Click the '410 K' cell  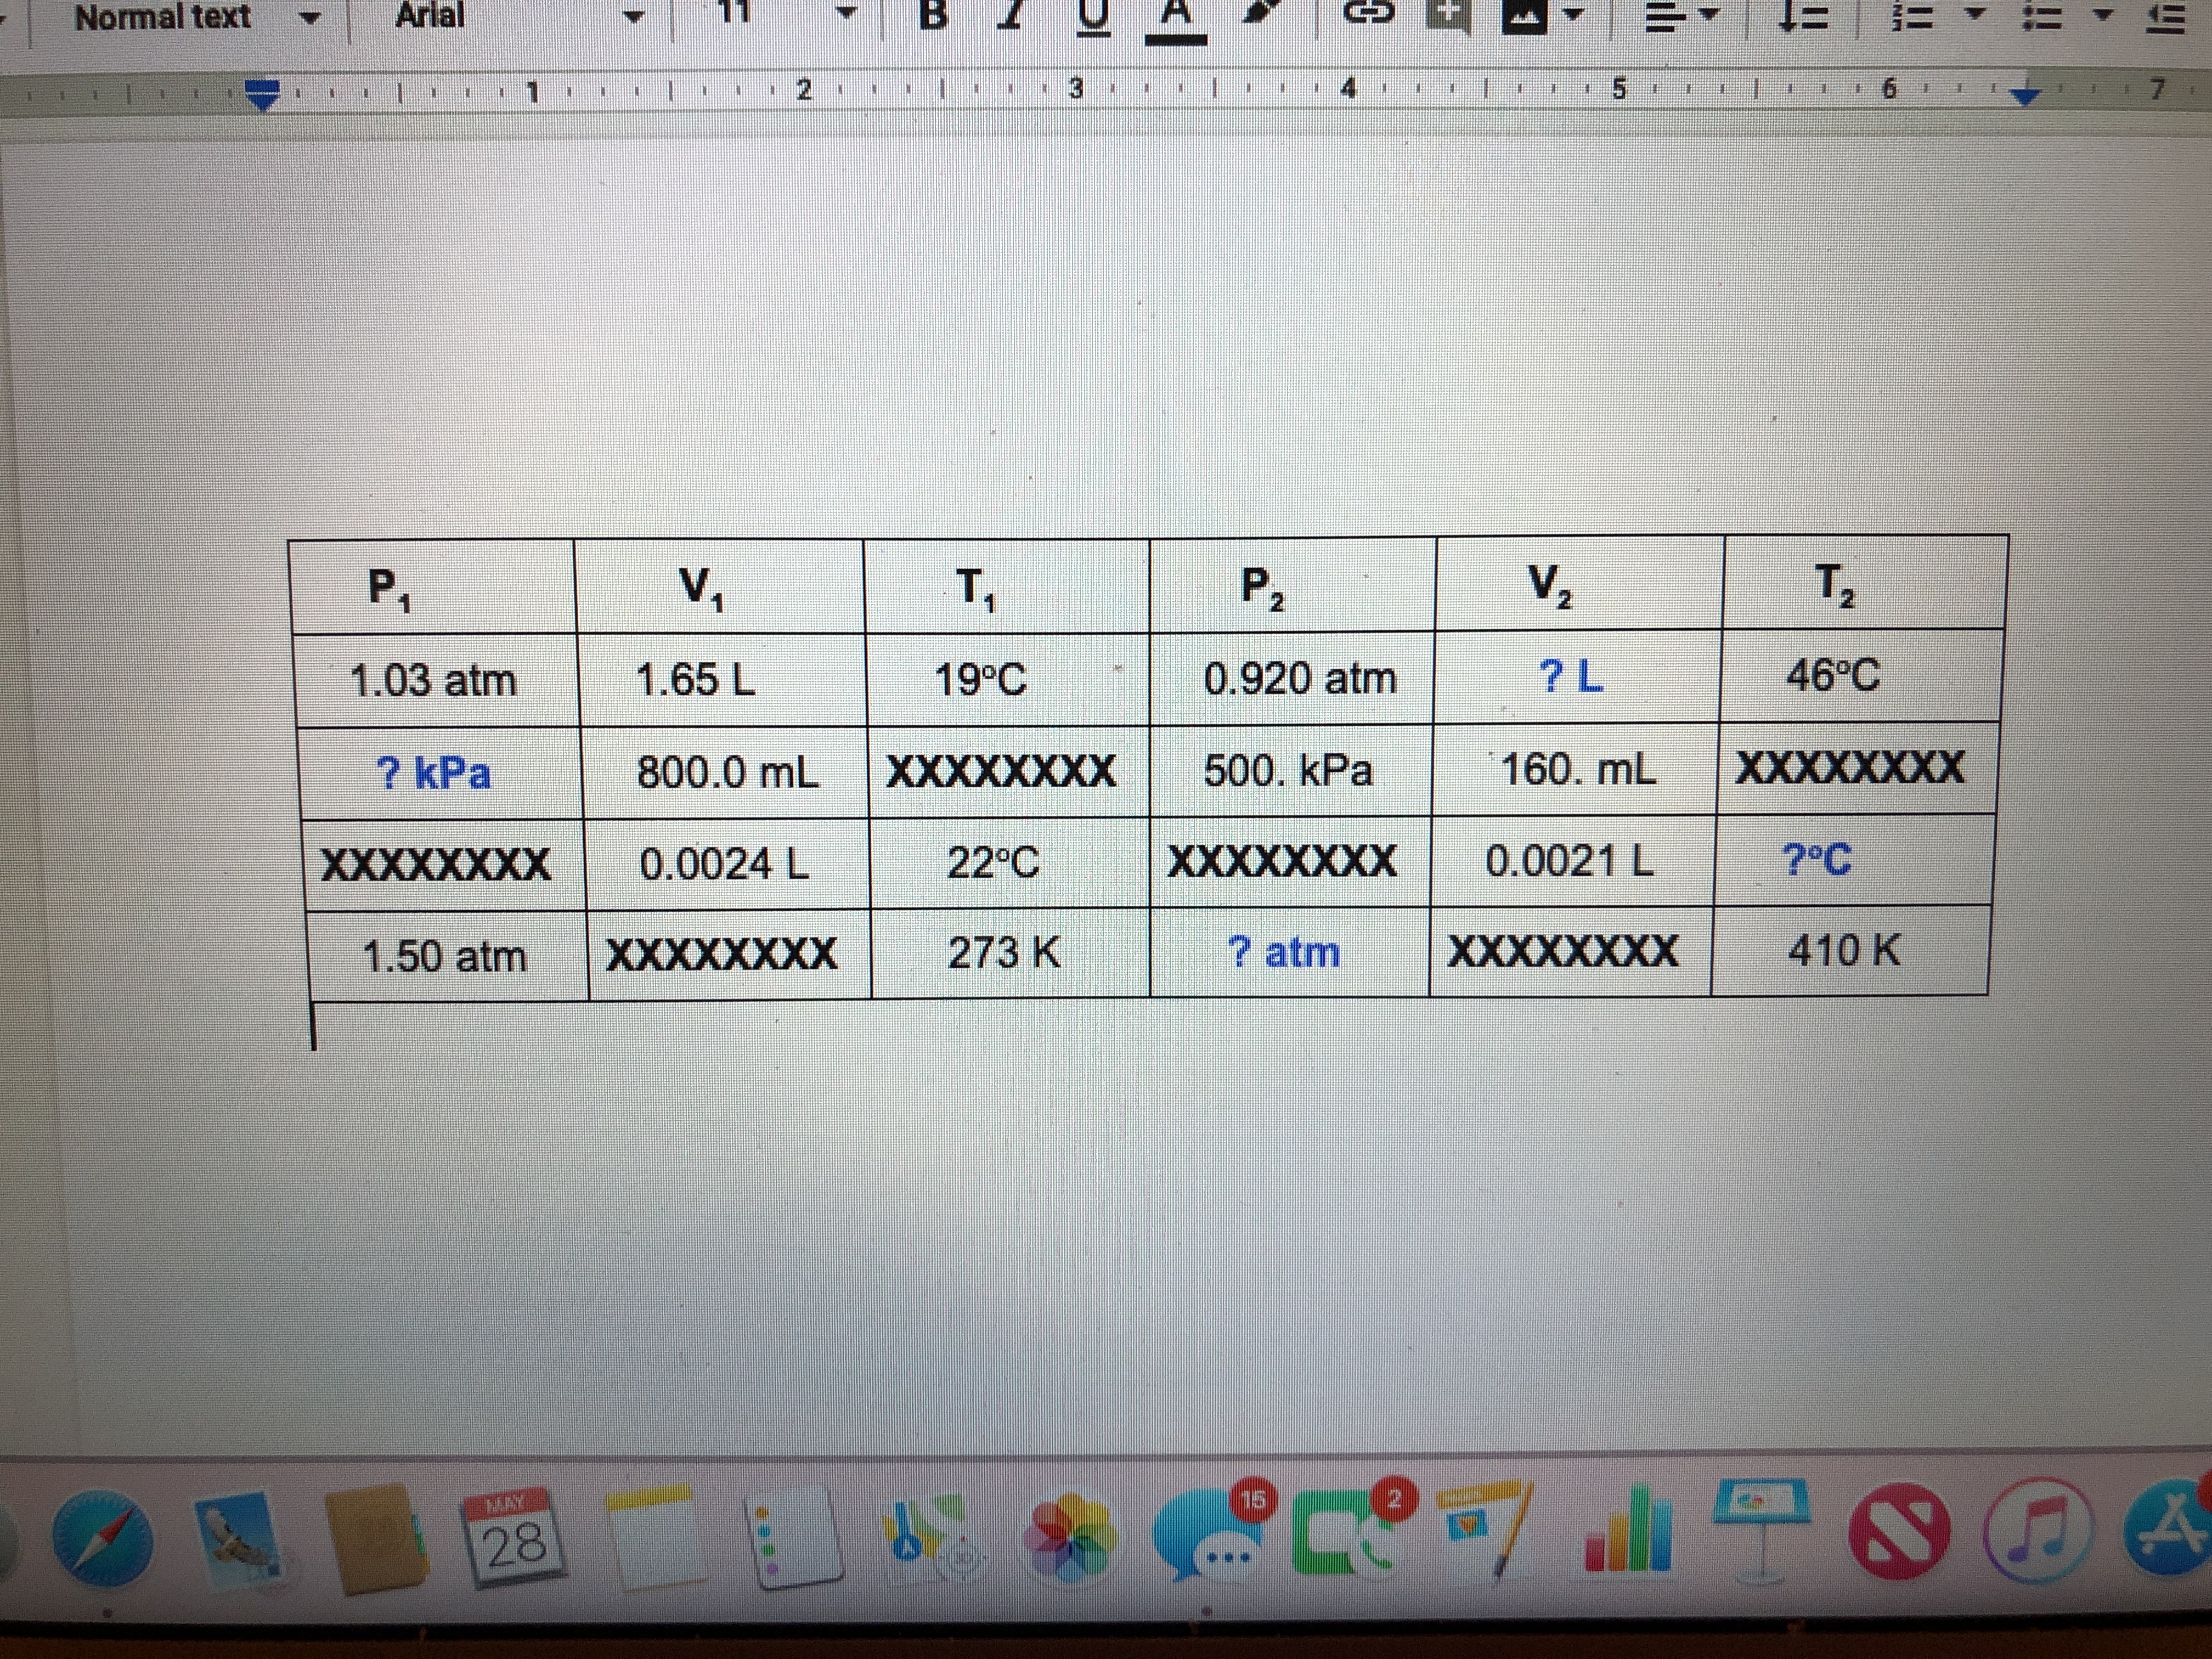click(1850, 950)
